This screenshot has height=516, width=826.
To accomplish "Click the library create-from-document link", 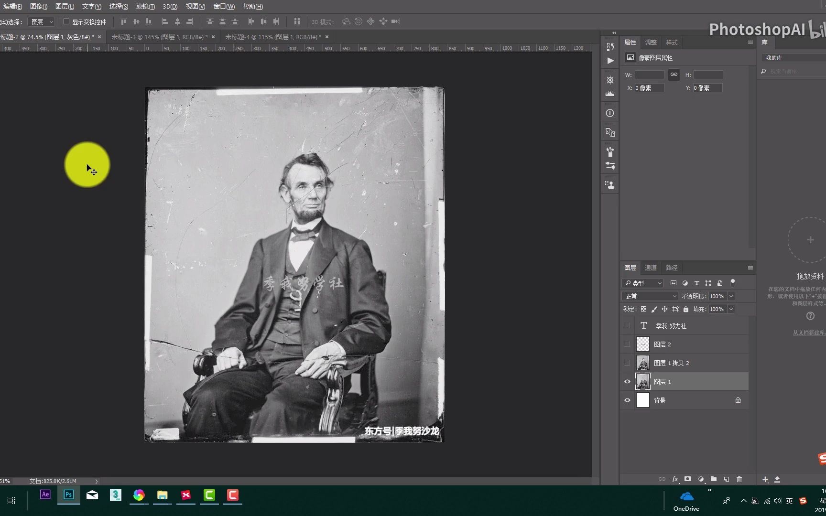I will coord(809,333).
